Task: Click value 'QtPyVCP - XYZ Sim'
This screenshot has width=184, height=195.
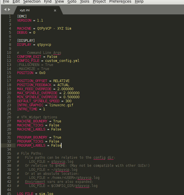Action: (54, 29)
